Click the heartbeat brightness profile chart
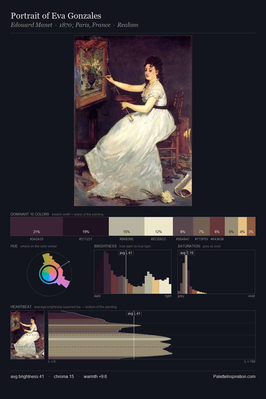 point(152,335)
